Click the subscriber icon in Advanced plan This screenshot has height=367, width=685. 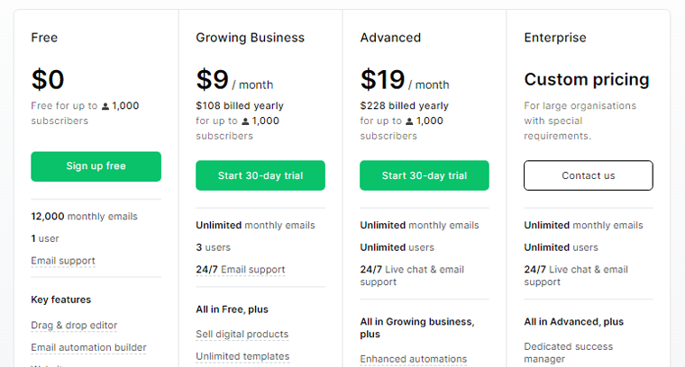tap(409, 121)
